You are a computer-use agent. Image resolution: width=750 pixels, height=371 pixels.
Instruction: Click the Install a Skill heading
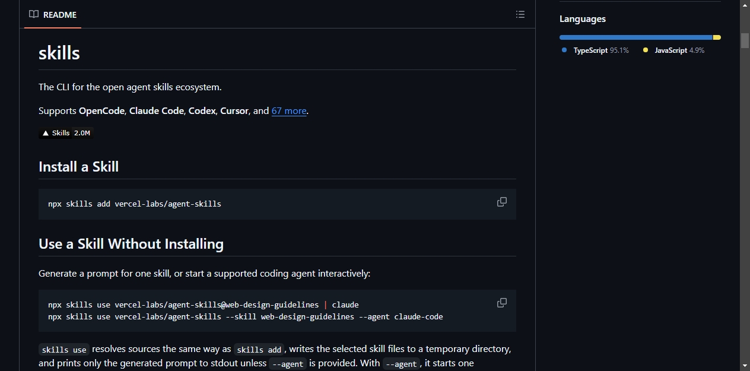(x=78, y=167)
